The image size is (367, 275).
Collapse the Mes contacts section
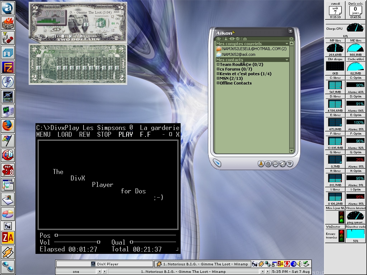(x=287, y=60)
